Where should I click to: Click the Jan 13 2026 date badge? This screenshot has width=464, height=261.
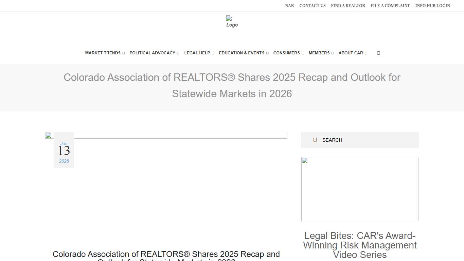pos(64,150)
